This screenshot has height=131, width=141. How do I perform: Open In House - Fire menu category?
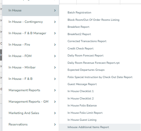tap(31, 44)
